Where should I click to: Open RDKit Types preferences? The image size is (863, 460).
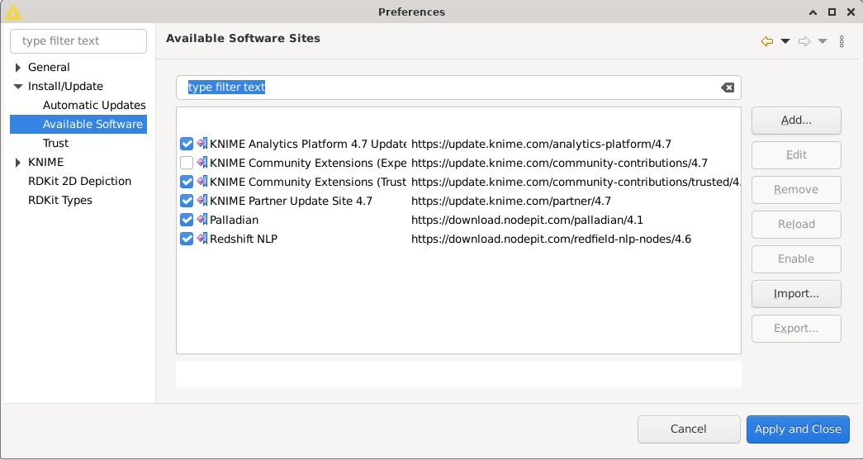point(60,201)
